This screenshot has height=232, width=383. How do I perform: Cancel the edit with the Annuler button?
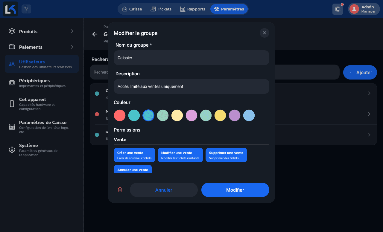tap(164, 190)
